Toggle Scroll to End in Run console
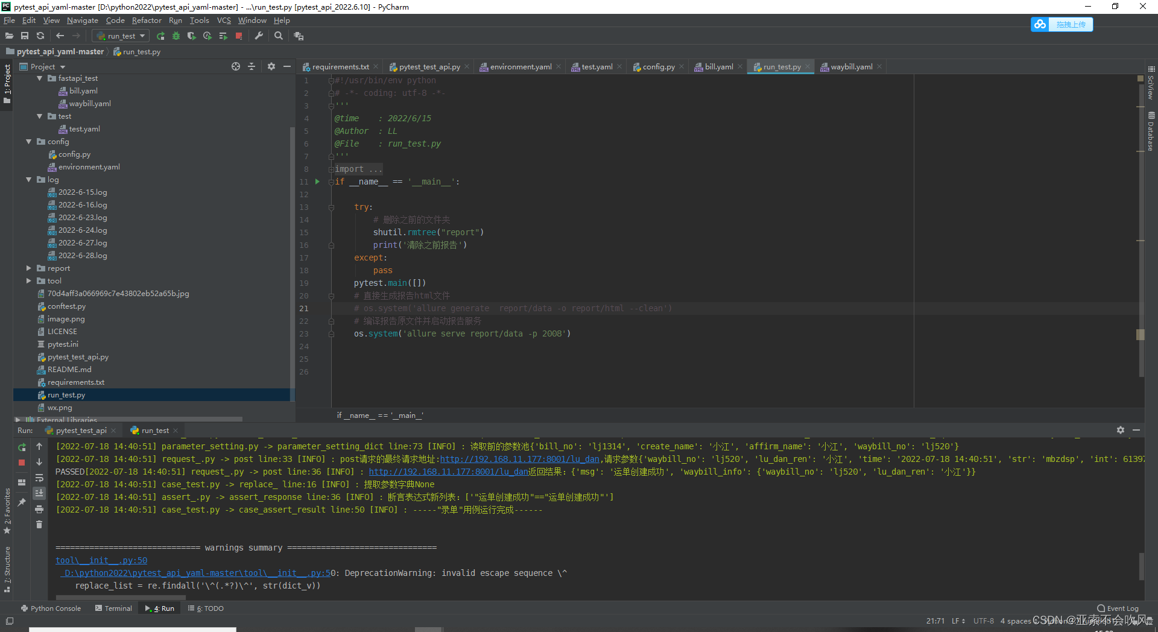1158x632 pixels. pyautogui.click(x=39, y=493)
